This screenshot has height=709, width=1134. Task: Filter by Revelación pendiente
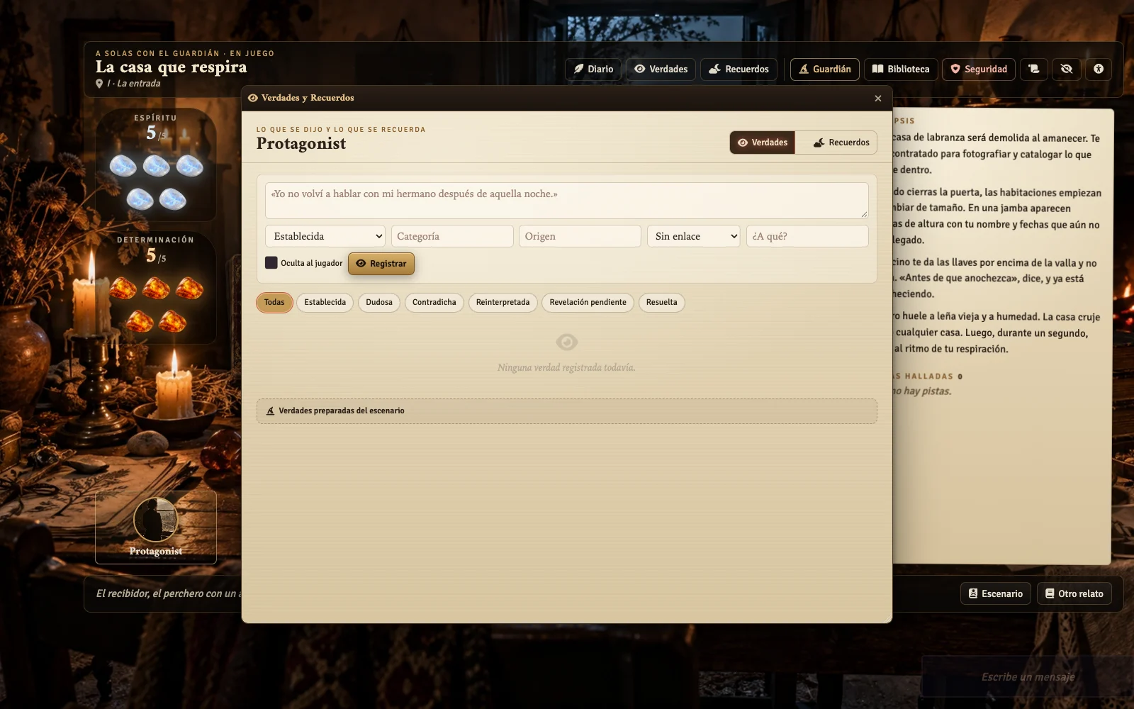[588, 303]
